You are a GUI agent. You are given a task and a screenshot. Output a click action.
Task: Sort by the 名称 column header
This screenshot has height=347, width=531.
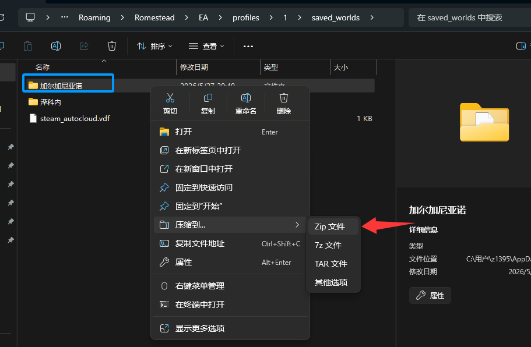(43, 68)
